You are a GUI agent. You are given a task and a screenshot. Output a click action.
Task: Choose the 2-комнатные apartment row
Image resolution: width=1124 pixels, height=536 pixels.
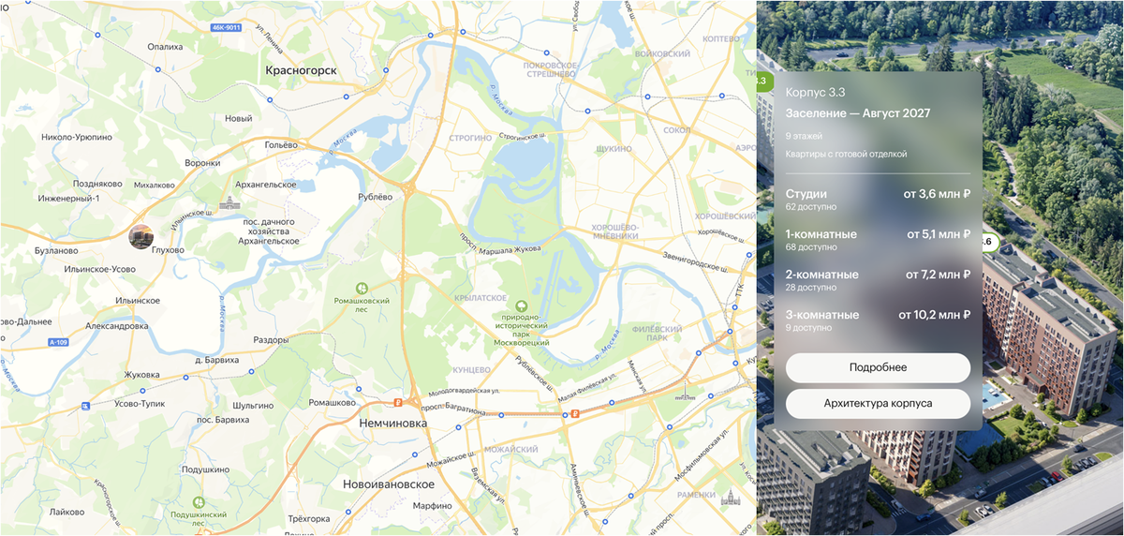coord(878,279)
